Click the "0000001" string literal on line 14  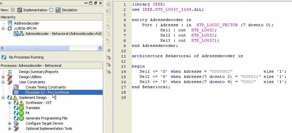click(221, 71)
